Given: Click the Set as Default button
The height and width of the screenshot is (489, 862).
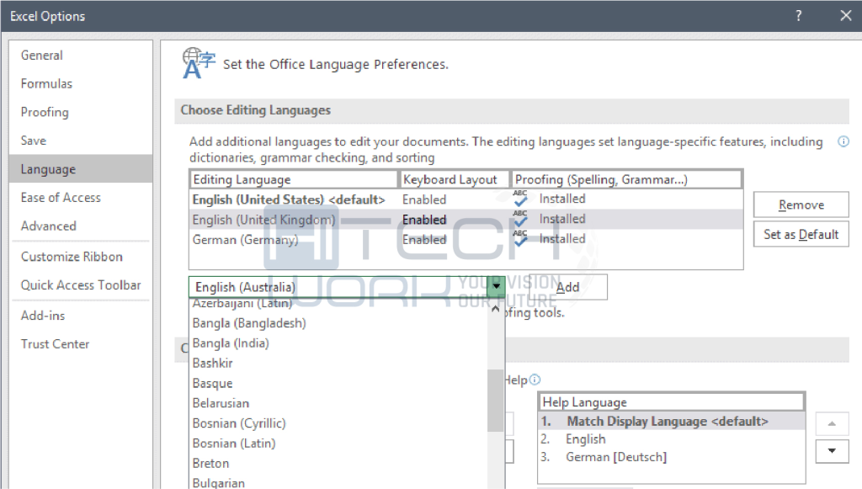Looking at the screenshot, I should pos(801,234).
